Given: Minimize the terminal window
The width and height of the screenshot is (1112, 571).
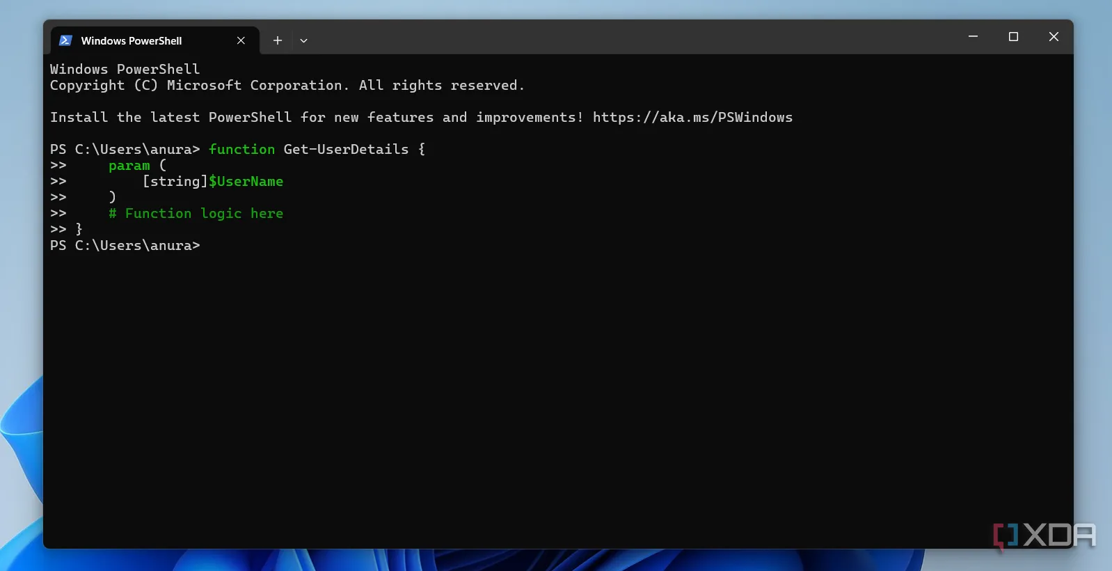Looking at the screenshot, I should pyautogui.click(x=973, y=36).
